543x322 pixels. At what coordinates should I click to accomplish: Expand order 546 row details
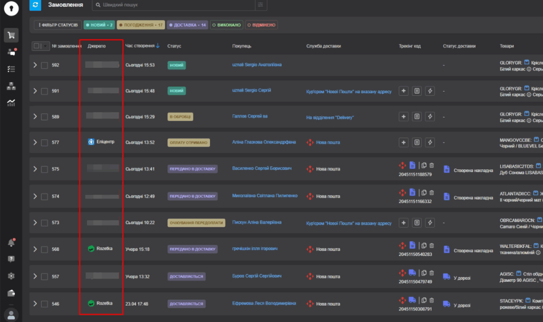(35, 303)
